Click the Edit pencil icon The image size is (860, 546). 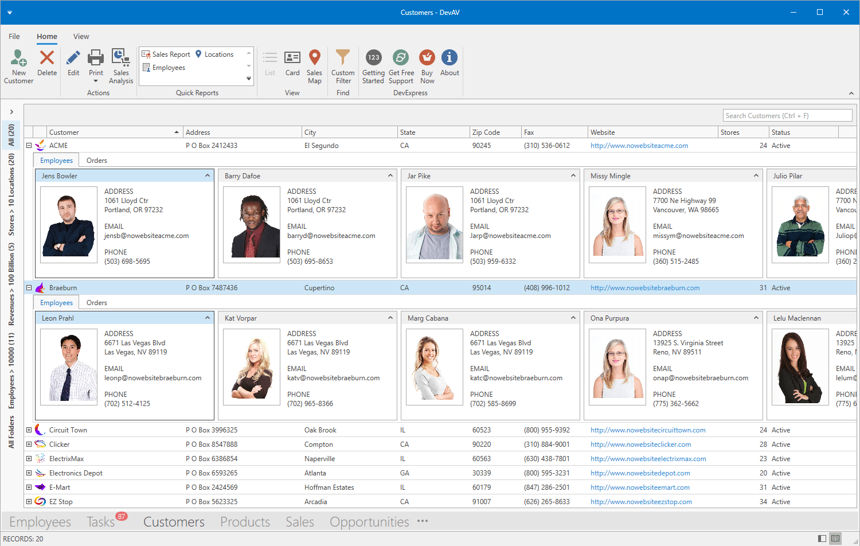73,58
